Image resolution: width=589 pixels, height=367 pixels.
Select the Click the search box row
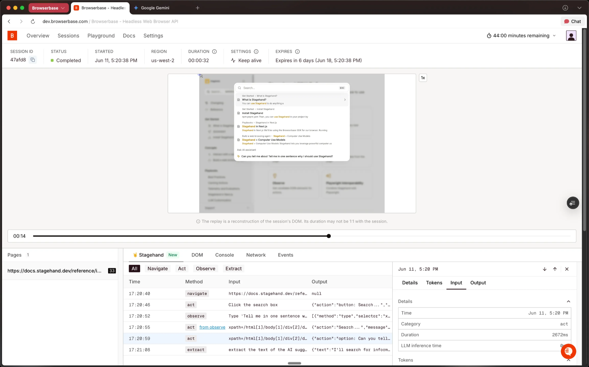coord(258,305)
